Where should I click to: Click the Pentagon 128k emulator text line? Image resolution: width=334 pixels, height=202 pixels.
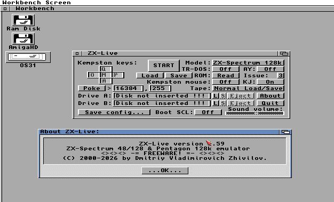point(158,149)
